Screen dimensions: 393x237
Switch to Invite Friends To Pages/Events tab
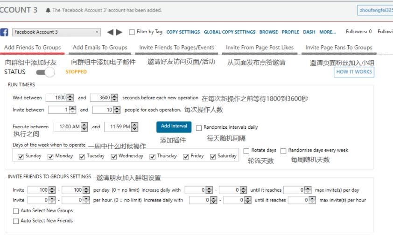click(x=176, y=48)
